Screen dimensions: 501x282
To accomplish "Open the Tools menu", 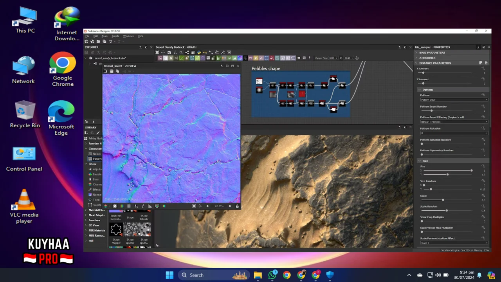I will (x=105, y=36).
